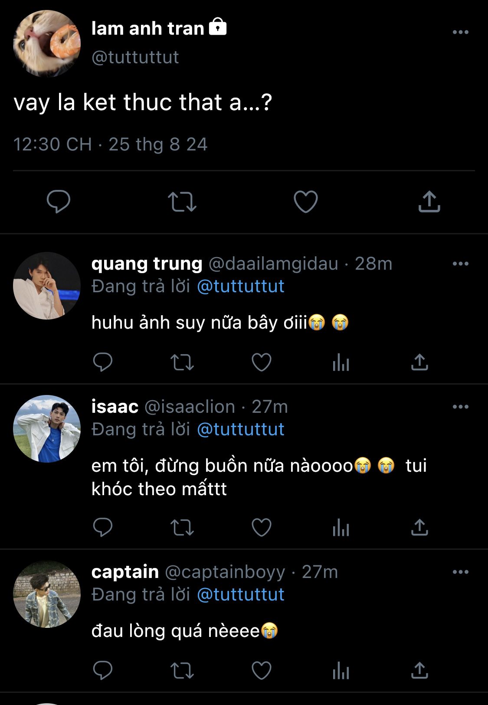Open @tuttuttut mention link in quang trung's reply
The height and width of the screenshot is (705, 488).
[x=241, y=287]
